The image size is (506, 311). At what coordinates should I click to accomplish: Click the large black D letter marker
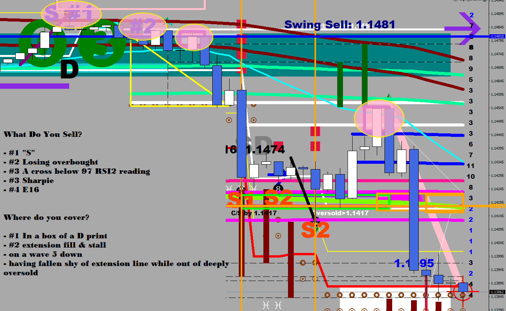[x=69, y=70]
